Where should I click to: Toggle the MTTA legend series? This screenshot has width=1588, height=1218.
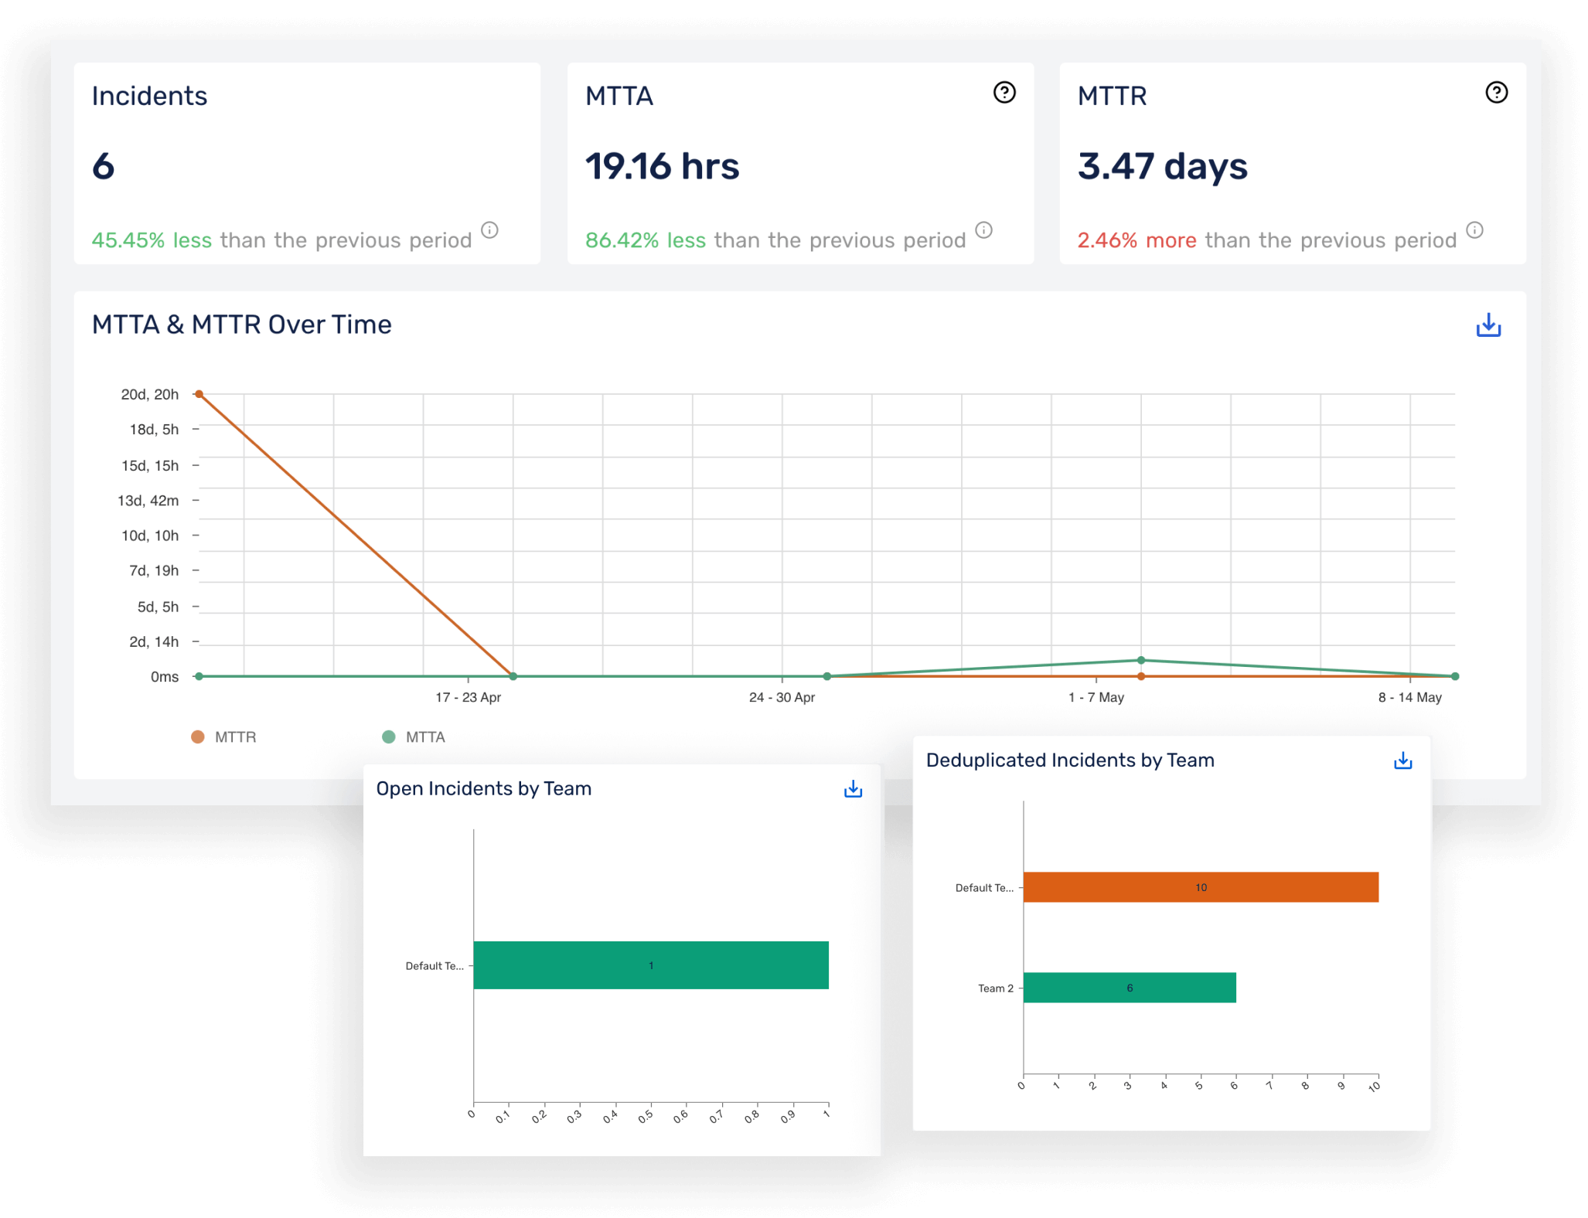pos(414,737)
